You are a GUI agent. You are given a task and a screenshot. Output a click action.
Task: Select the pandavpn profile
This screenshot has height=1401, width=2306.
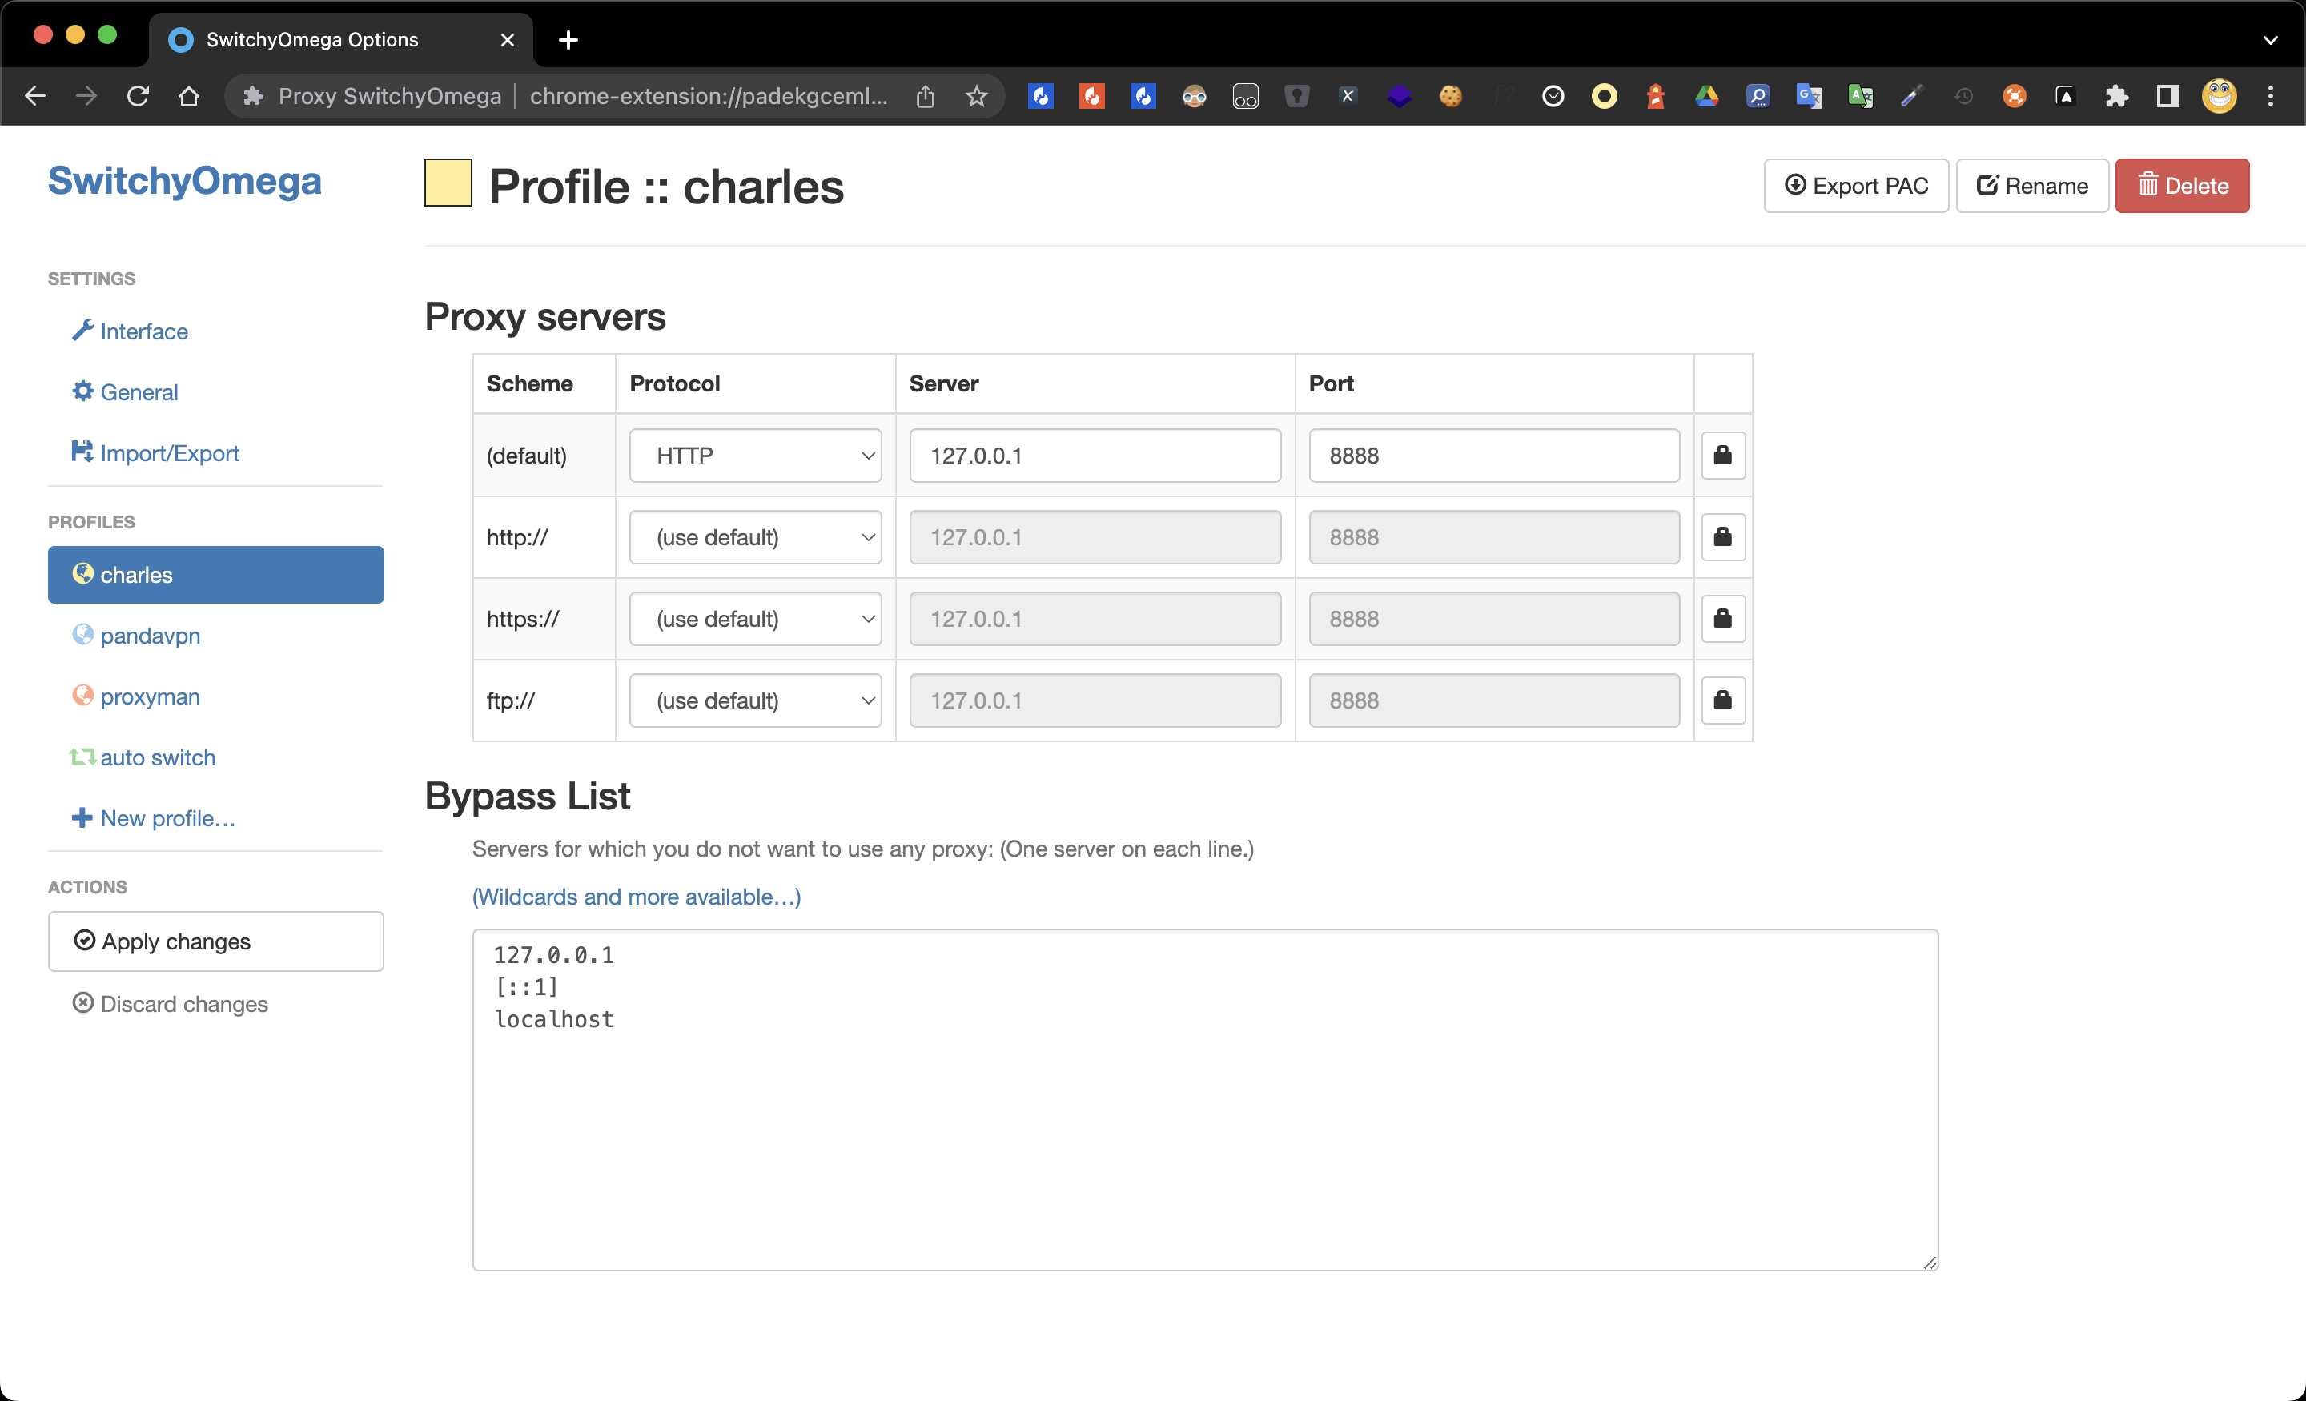[x=150, y=636]
